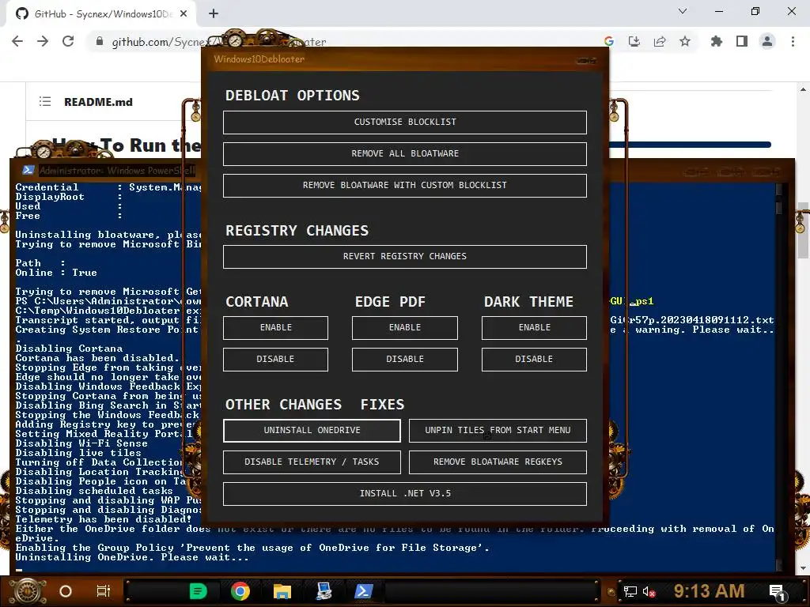The height and width of the screenshot is (607, 810).
Task: Click the PowerShell window title icon
Action: [x=28, y=171]
